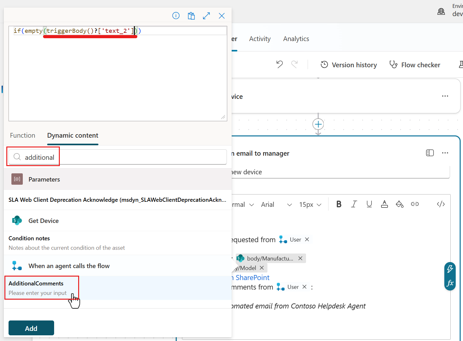Open the paragraph style dropdown
This screenshot has width=463, height=341.
click(x=242, y=204)
